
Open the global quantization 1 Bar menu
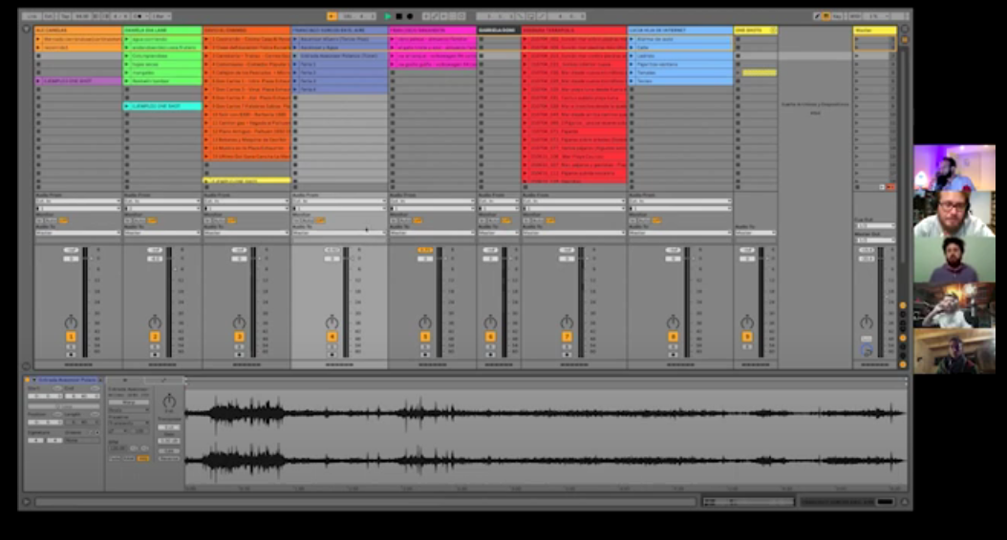[x=160, y=16]
